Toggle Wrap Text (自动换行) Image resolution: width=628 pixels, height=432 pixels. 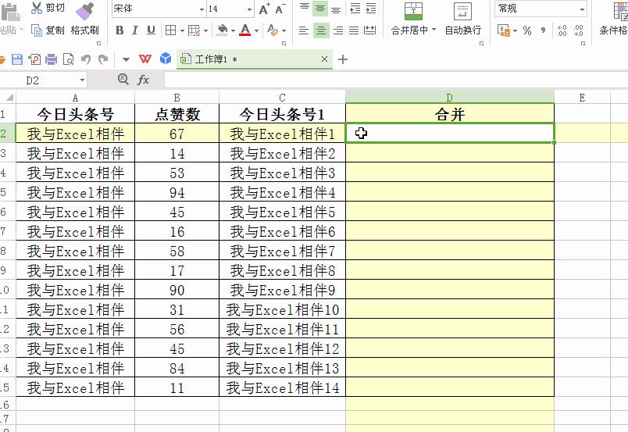click(462, 19)
